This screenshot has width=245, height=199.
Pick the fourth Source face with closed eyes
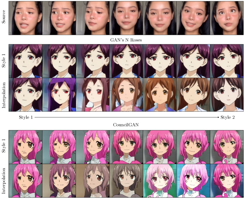coord(126,18)
